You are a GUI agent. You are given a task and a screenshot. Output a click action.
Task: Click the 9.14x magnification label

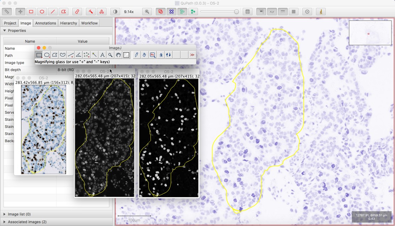(x=129, y=12)
